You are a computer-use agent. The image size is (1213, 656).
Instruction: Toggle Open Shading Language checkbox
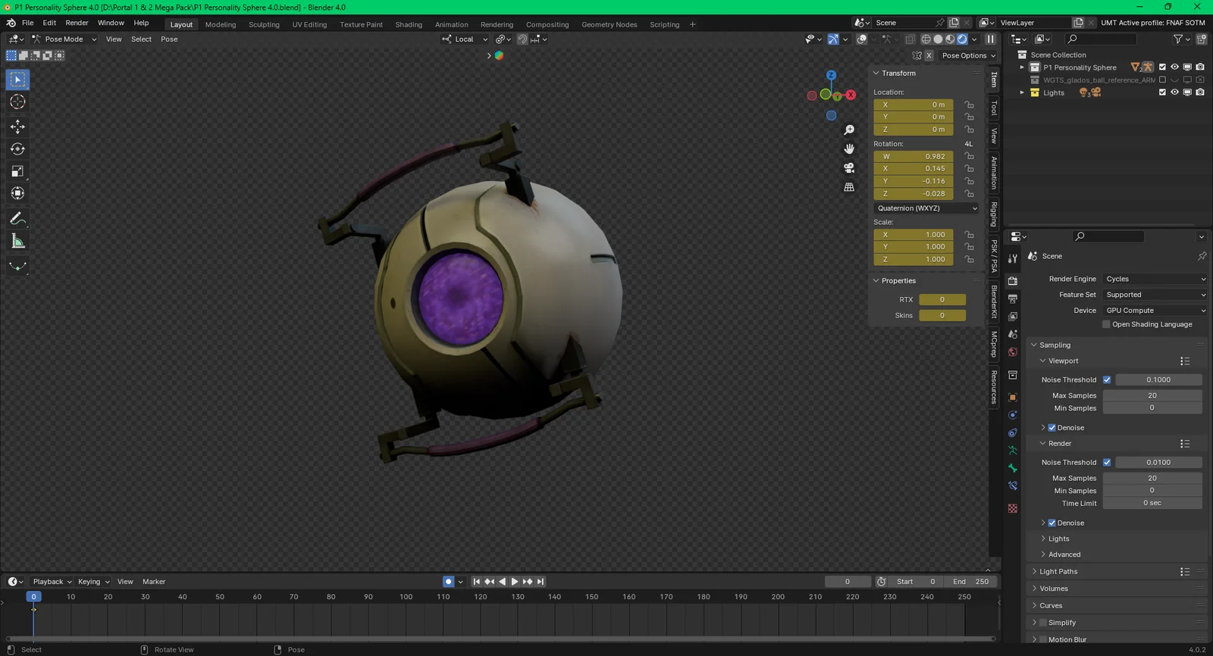pos(1106,324)
